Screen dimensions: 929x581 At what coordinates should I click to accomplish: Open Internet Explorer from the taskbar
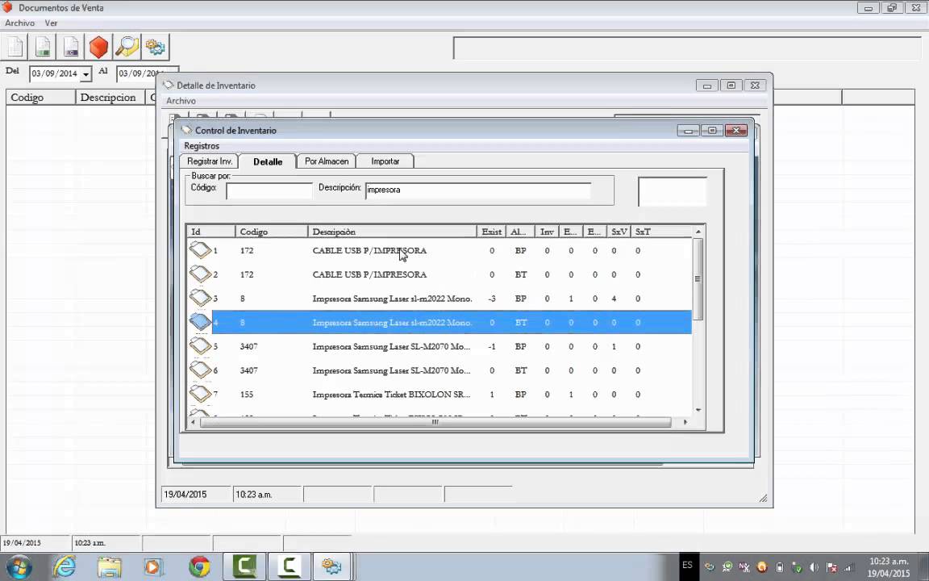(64, 566)
